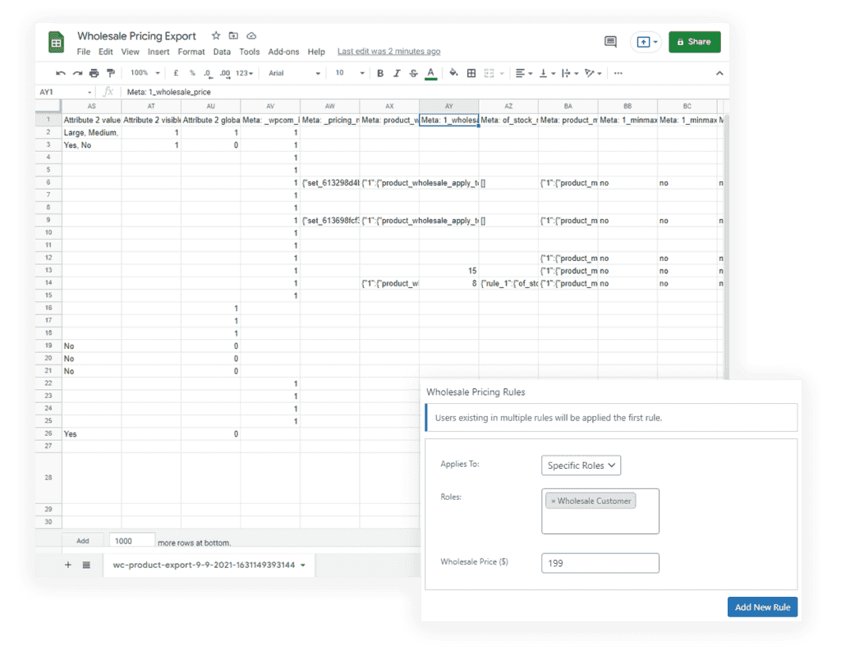The height and width of the screenshot is (669, 841).
Task: Select the Meta: 1_wholesale_price header cell
Action: 449,120
